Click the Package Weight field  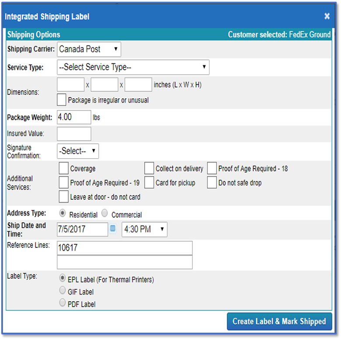[74, 117]
